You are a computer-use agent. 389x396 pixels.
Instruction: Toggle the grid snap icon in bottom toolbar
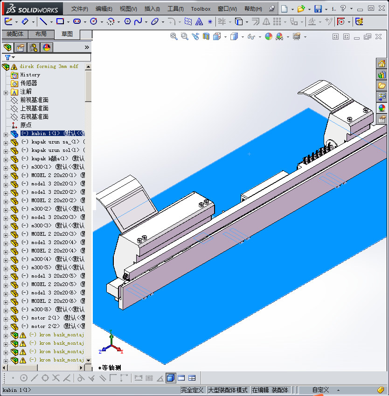[149, 378]
